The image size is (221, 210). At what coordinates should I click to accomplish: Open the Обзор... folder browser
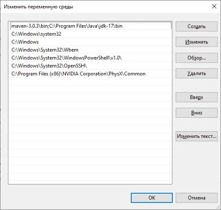(x=197, y=58)
